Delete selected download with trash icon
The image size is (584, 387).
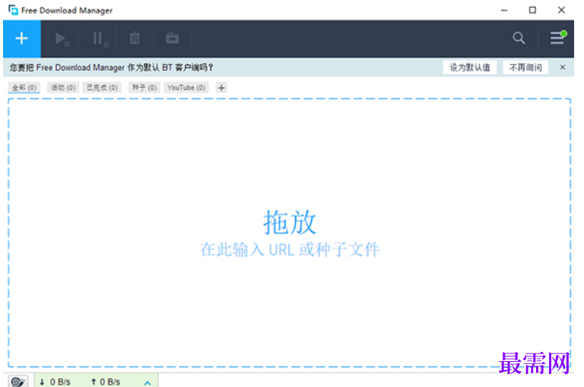coord(135,38)
